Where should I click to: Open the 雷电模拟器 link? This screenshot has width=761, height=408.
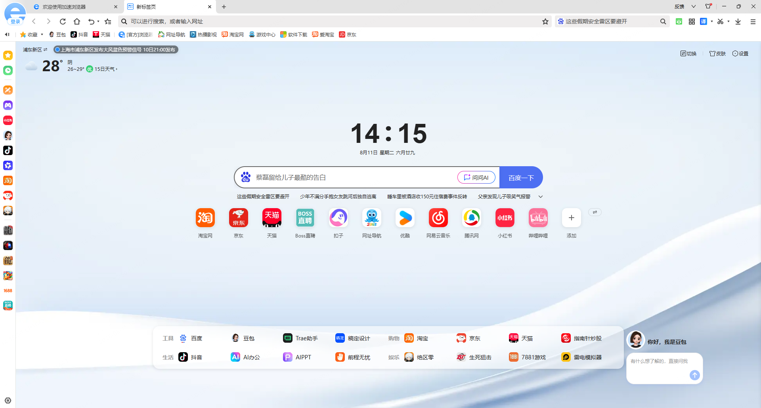[581, 357]
